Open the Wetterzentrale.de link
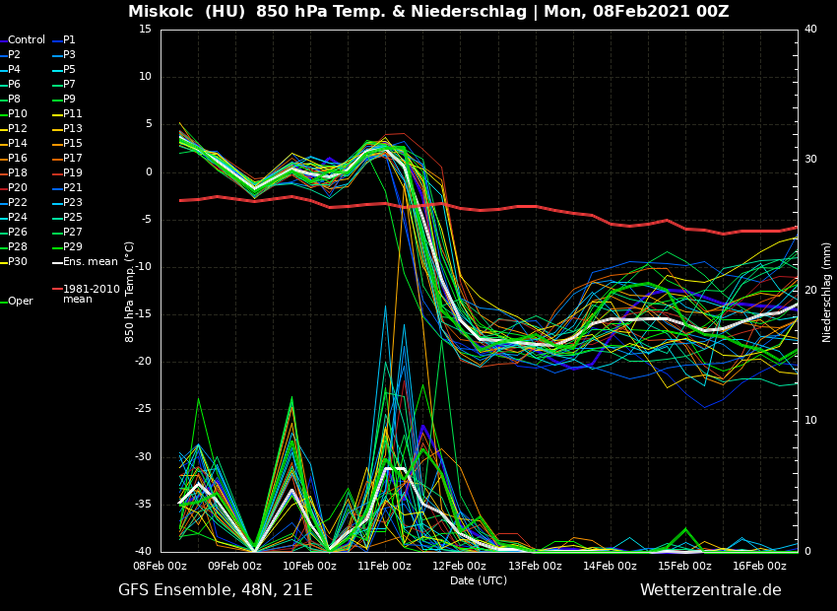837x611 pixels. tap(710, 590)
